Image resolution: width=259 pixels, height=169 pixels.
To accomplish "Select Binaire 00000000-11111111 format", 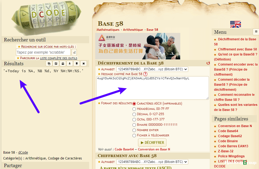I will (134, 125).
